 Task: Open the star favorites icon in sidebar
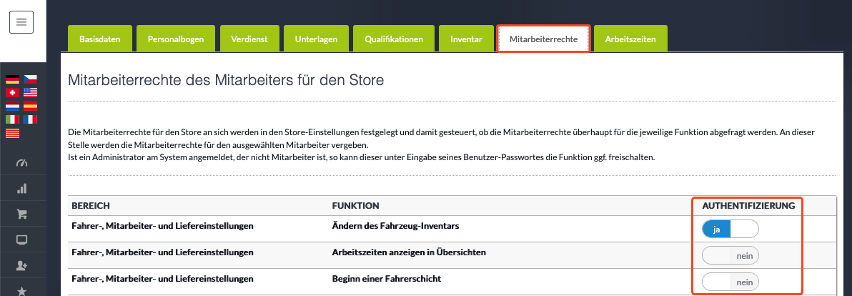(x=21, y=291)
